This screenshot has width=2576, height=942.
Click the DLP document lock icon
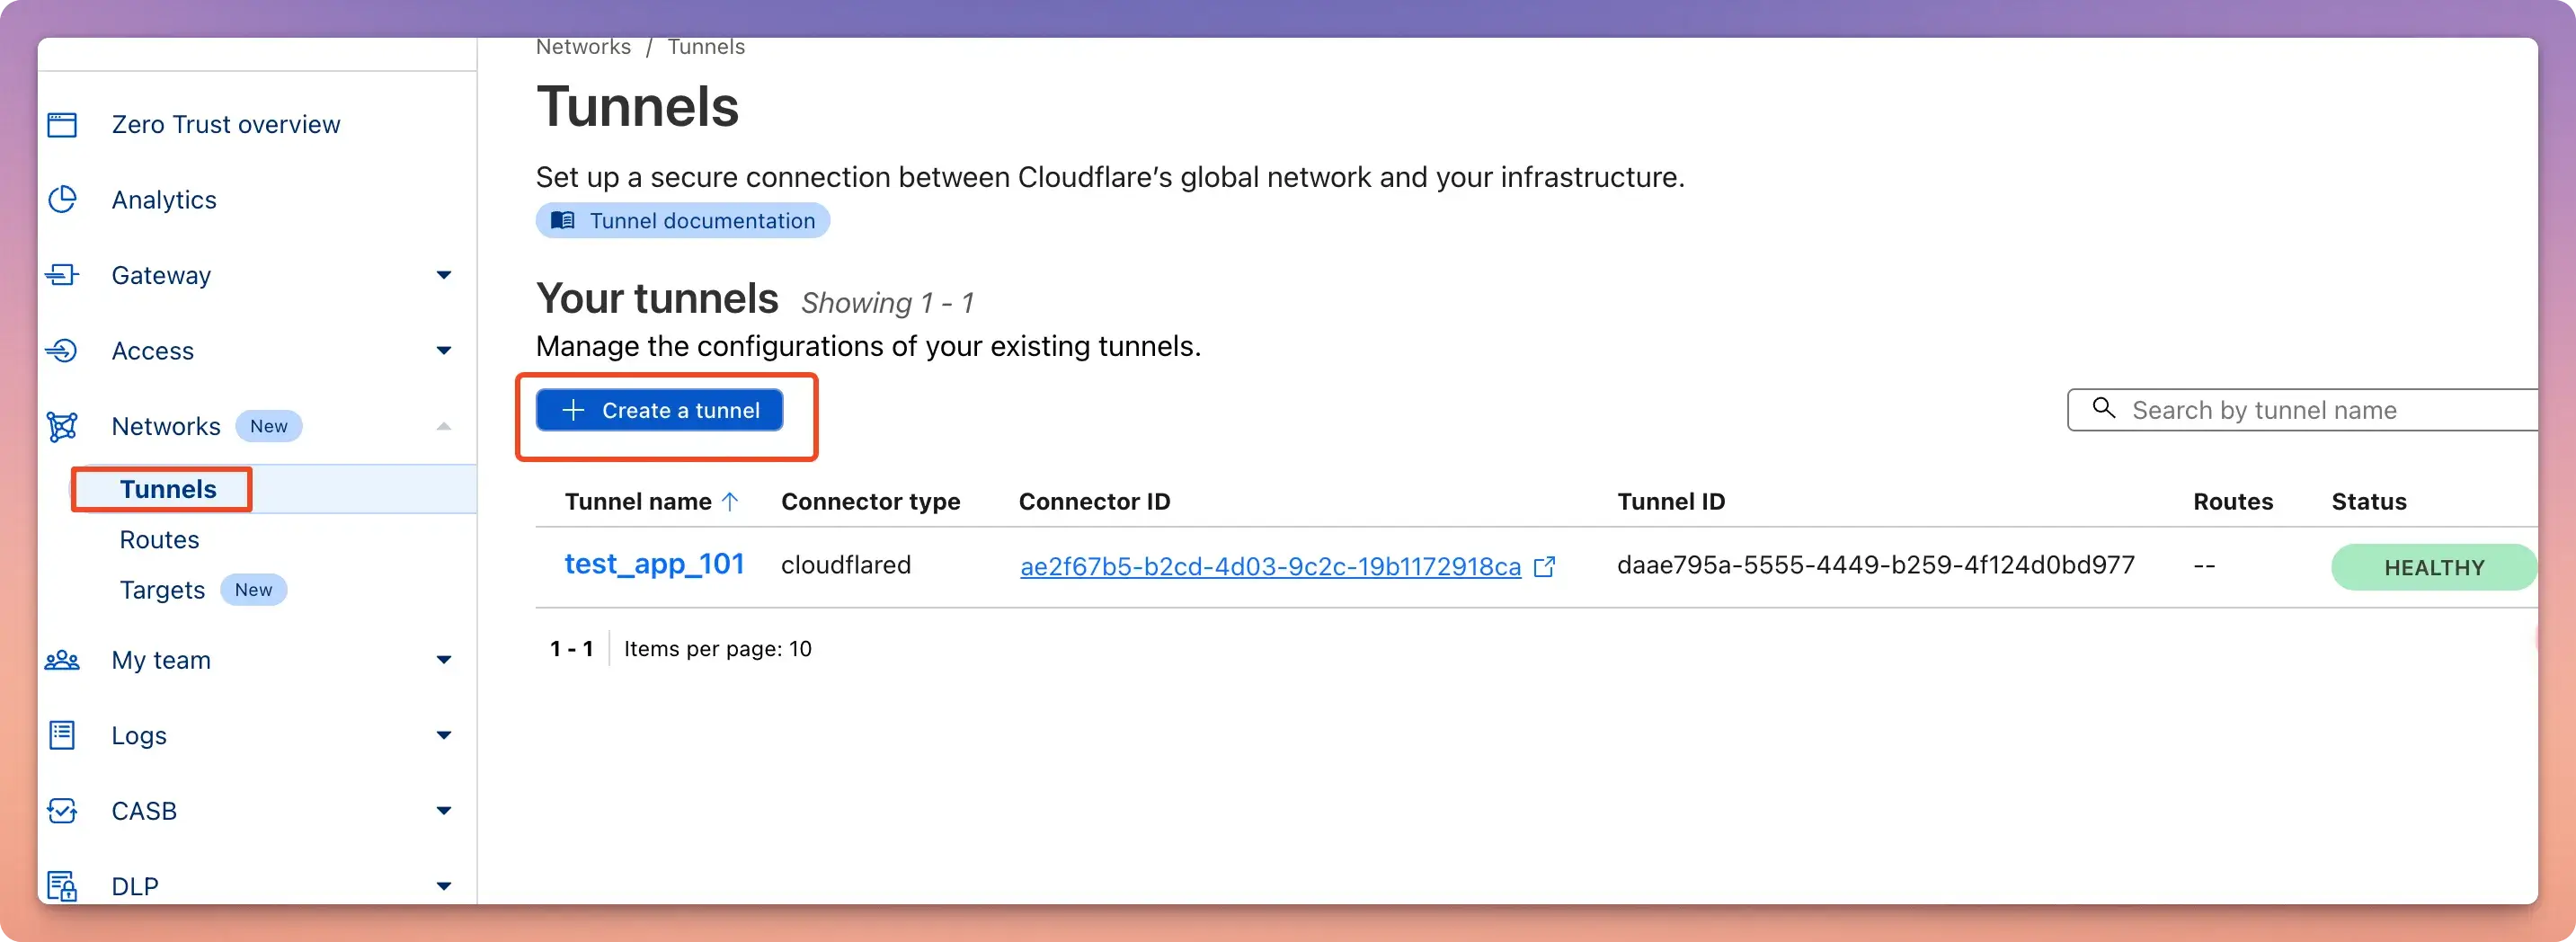tap(62, 886)
